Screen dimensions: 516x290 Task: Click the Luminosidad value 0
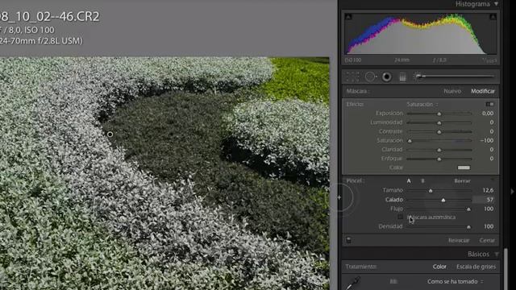pos(492,122)
